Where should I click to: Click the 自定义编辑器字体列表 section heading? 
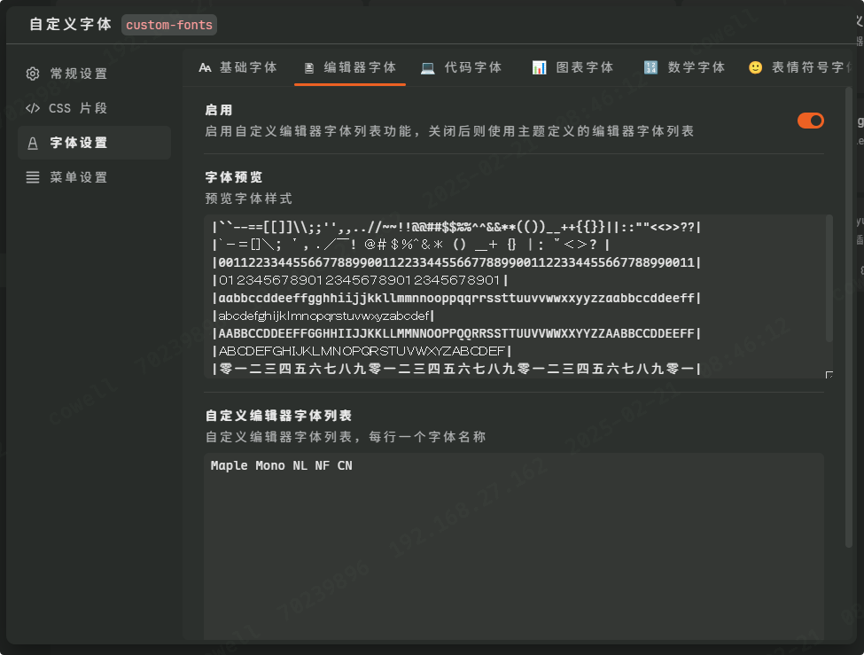(x=278, y=416)
